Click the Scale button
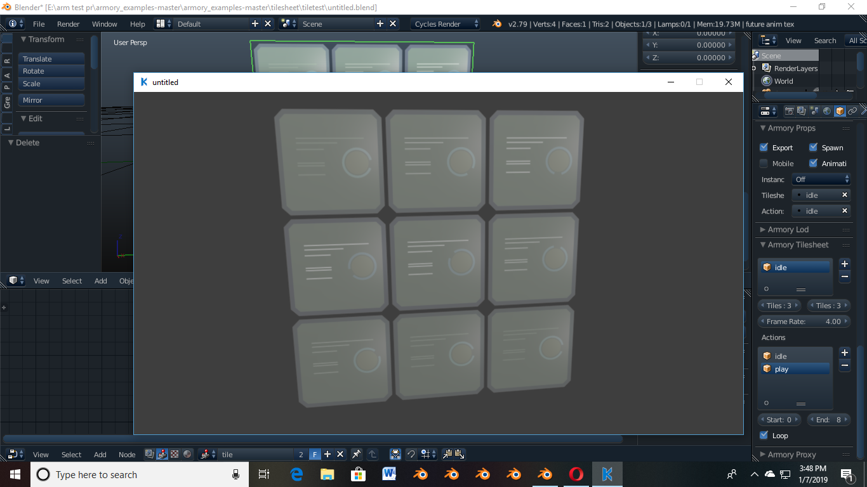867x487 pixels. [x=51, y=84]
